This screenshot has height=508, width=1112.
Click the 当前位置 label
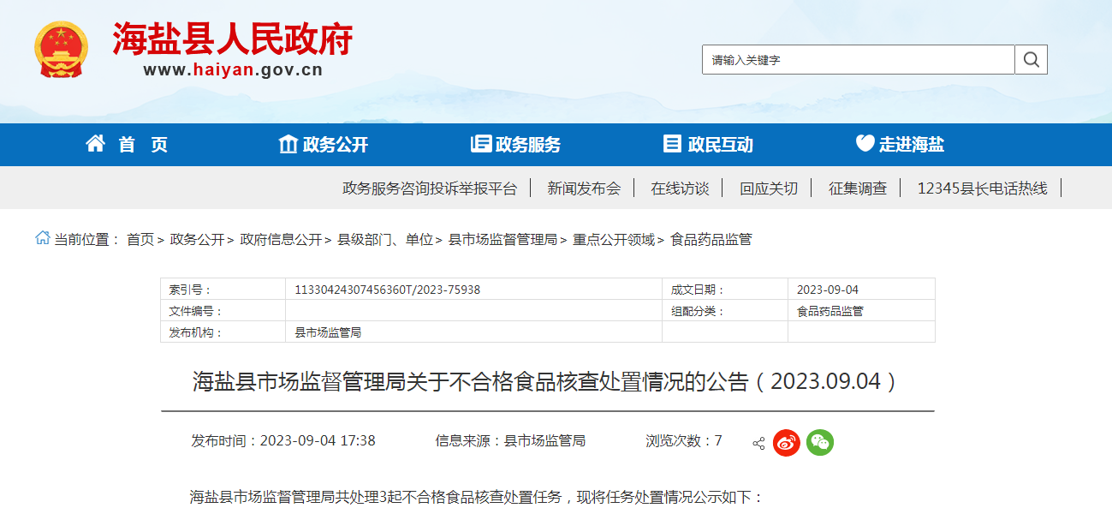coord(87,239)
